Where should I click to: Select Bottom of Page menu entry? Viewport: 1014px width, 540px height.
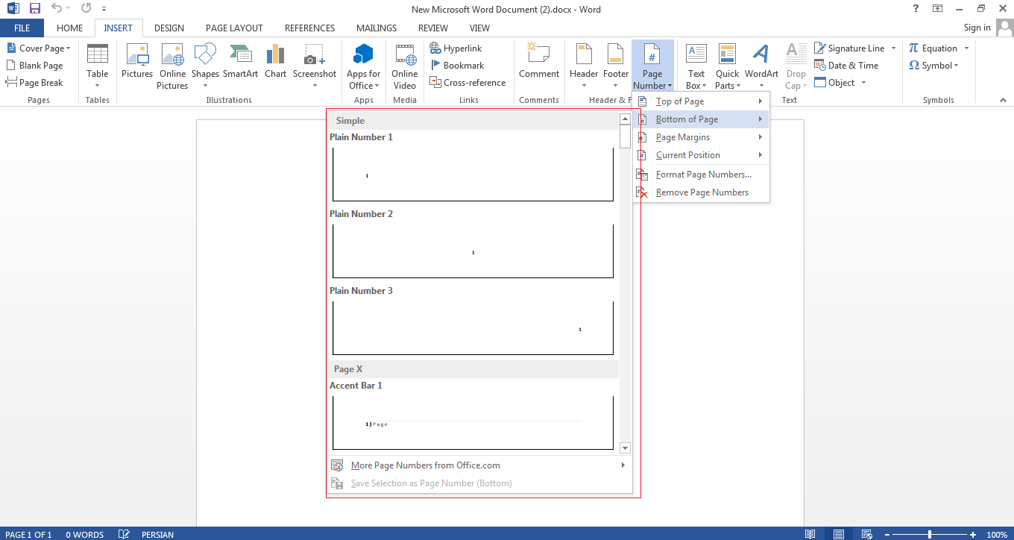tap(701, 119)
